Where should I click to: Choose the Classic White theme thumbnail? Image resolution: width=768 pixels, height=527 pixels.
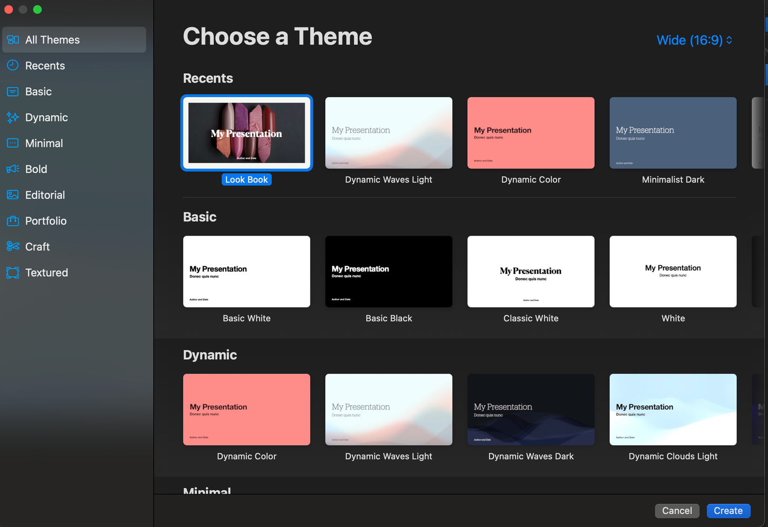531,271
